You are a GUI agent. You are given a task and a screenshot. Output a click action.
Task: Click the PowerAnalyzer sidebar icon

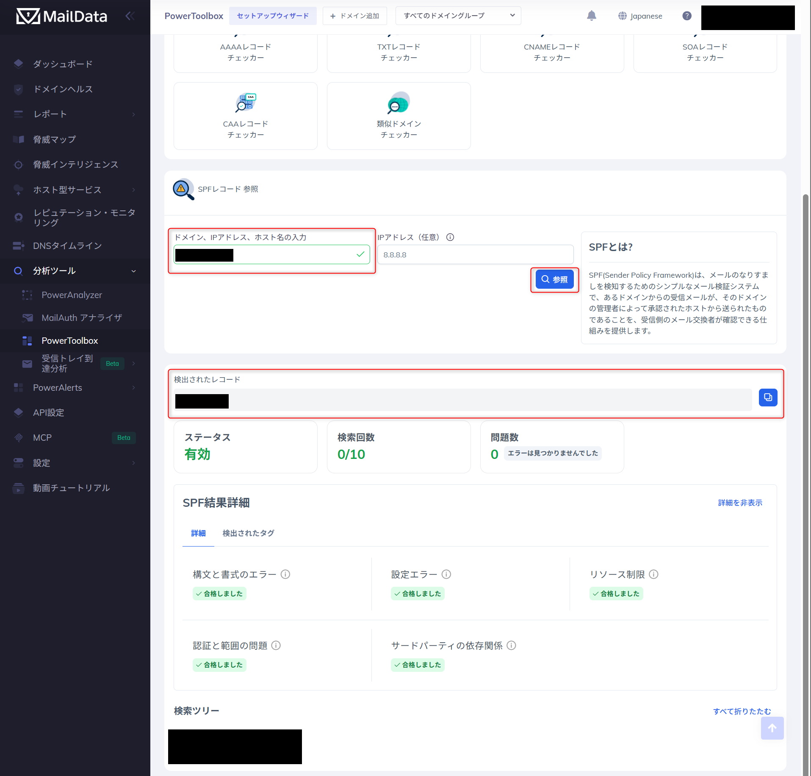27,295
